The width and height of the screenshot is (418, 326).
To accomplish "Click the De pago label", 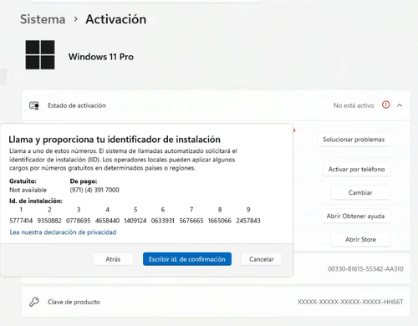I will tap(84, 181).
